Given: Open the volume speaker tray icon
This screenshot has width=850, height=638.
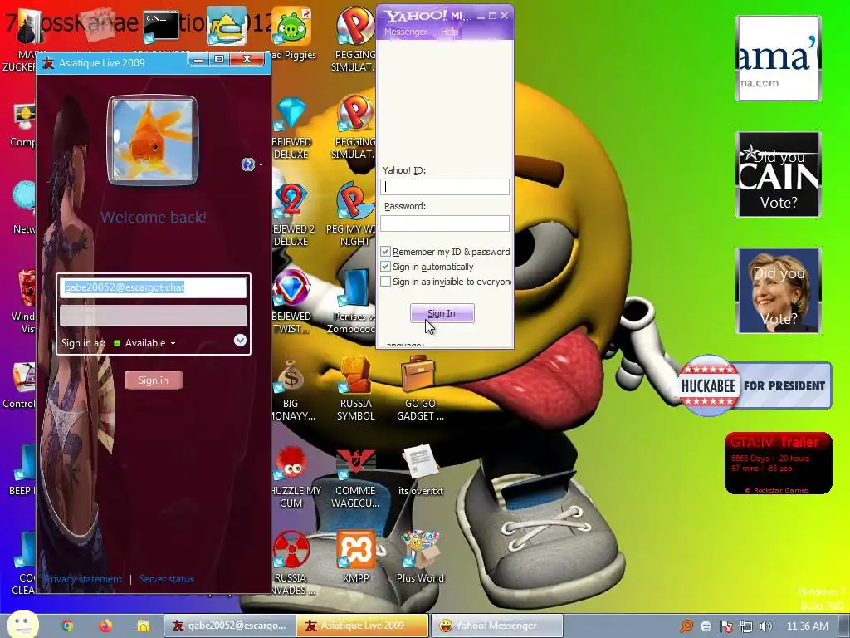Looking at the screenshot, I should (x=765, y=626).
